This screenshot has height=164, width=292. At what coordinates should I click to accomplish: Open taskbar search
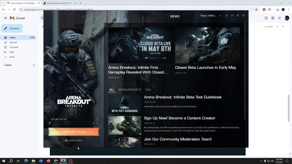pyautogui.click(x=11, y=161)
